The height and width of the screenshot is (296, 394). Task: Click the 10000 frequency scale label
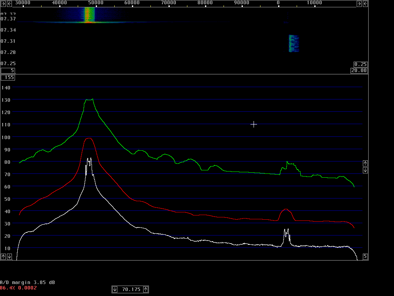click(314, 3)
